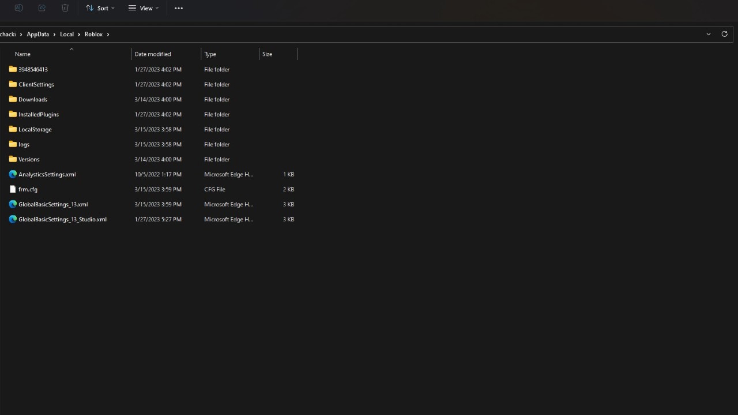738x415 pixels.
Task: Click the Edge icon of AnalyticsSettings.xml
Action: (x=13, y=174)
